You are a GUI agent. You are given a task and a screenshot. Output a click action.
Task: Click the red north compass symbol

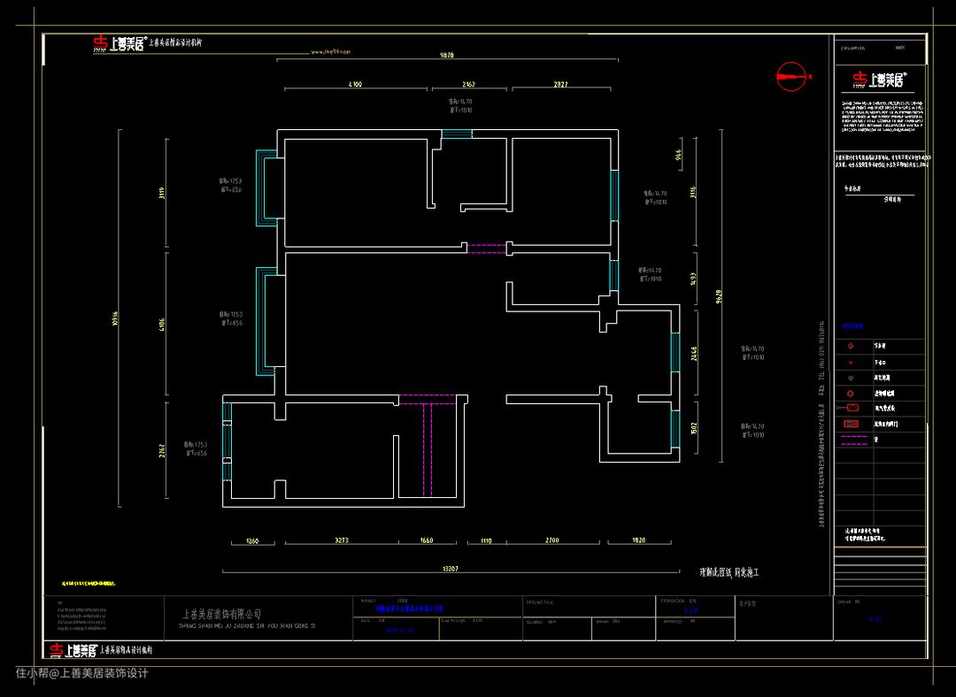tap(792, 77)
